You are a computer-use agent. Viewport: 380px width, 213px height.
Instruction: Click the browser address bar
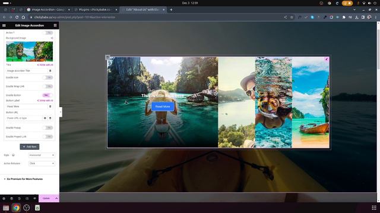coord(155,17)
